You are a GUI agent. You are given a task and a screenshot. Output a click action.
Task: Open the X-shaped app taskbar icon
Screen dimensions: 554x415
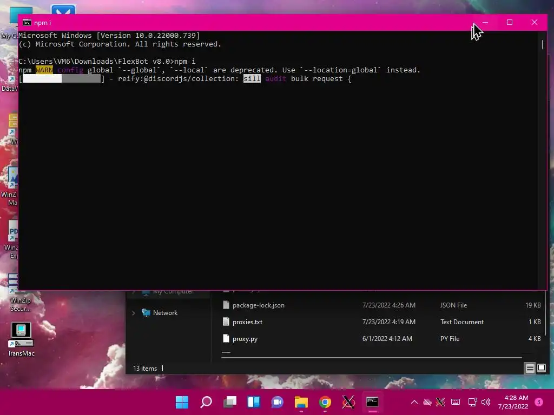pos(348,402)
